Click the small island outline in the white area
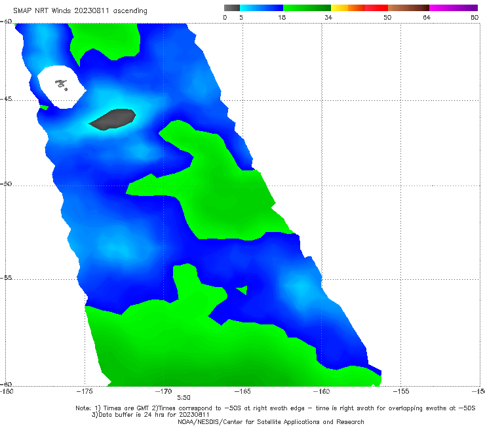Image resolution: width=485 pixels, height=426 pixels. (61, 85)
